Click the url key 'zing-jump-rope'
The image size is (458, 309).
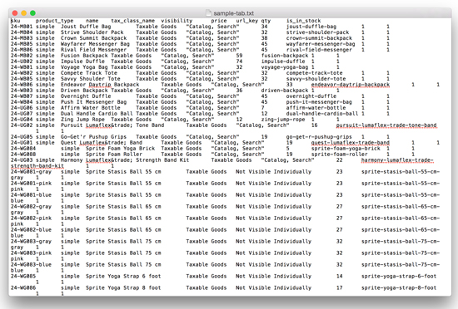point(283,120)
